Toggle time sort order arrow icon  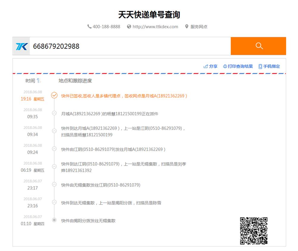pos(38,81)
